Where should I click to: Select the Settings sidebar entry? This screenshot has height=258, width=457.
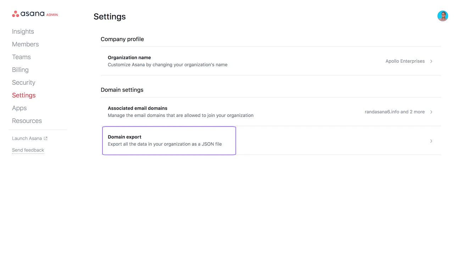pyautogui.click(x=23, y=95)
